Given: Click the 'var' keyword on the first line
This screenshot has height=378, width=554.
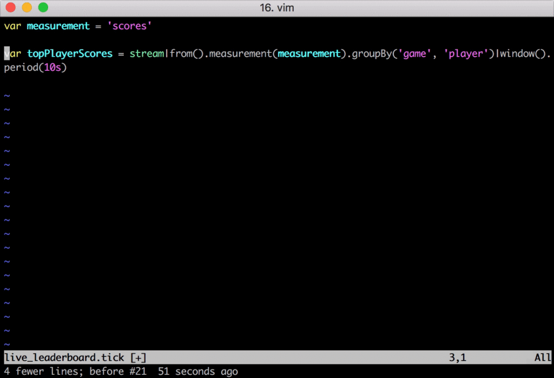Looking at the screenshot, I should click(x=12, y=25).
